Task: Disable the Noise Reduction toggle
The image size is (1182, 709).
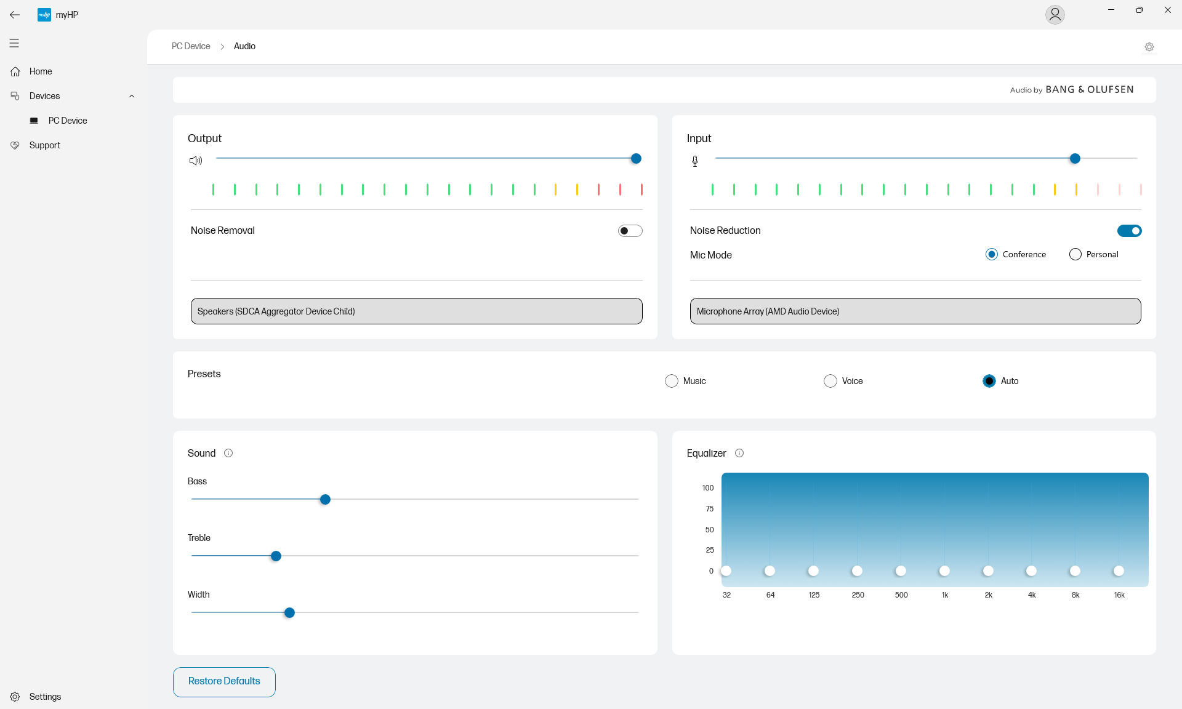Action: tap(1129, 231)
